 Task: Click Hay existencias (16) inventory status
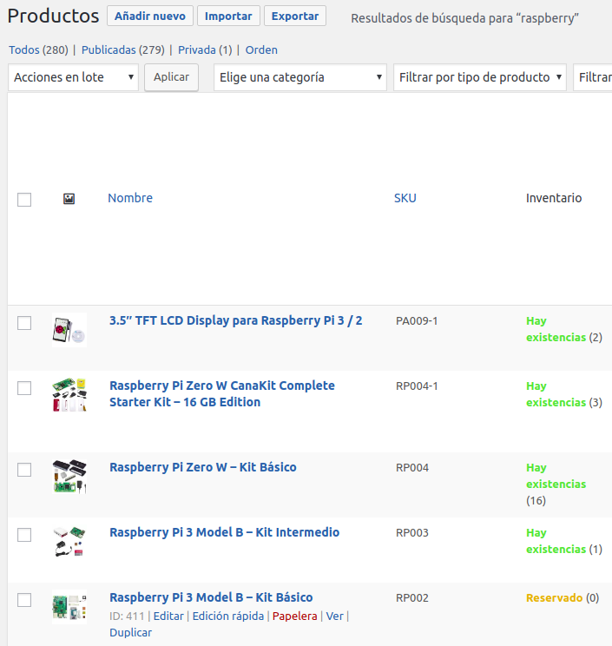(556, 484)
